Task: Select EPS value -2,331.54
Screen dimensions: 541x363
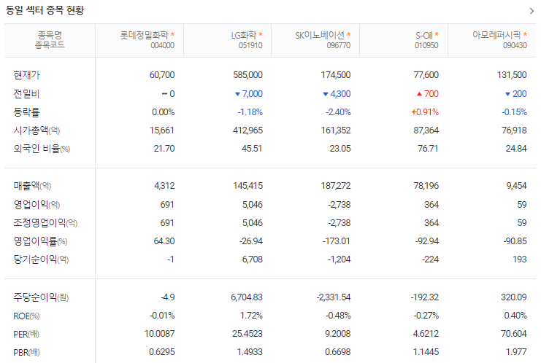Action: click(334, 297)
